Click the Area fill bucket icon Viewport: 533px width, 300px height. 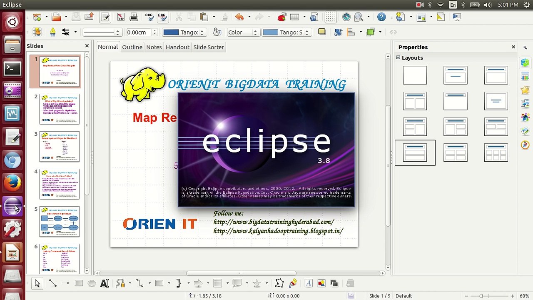pyautogui.click(x=217, y=32)
